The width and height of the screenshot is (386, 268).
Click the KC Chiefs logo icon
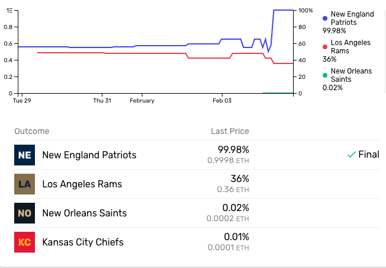(x=25, y=242)
